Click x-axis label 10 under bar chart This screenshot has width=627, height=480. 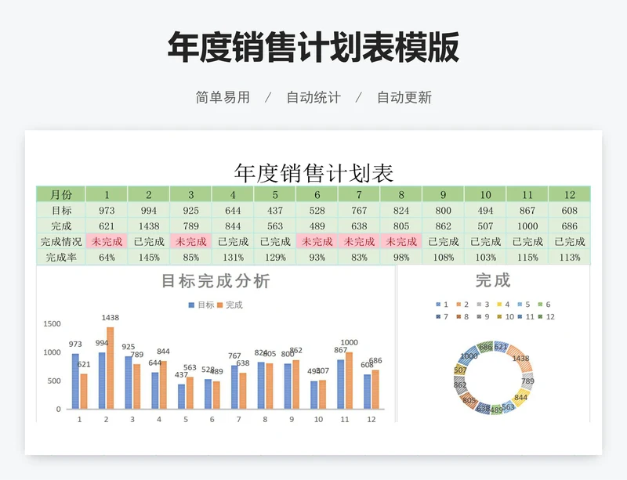(318, 419)
